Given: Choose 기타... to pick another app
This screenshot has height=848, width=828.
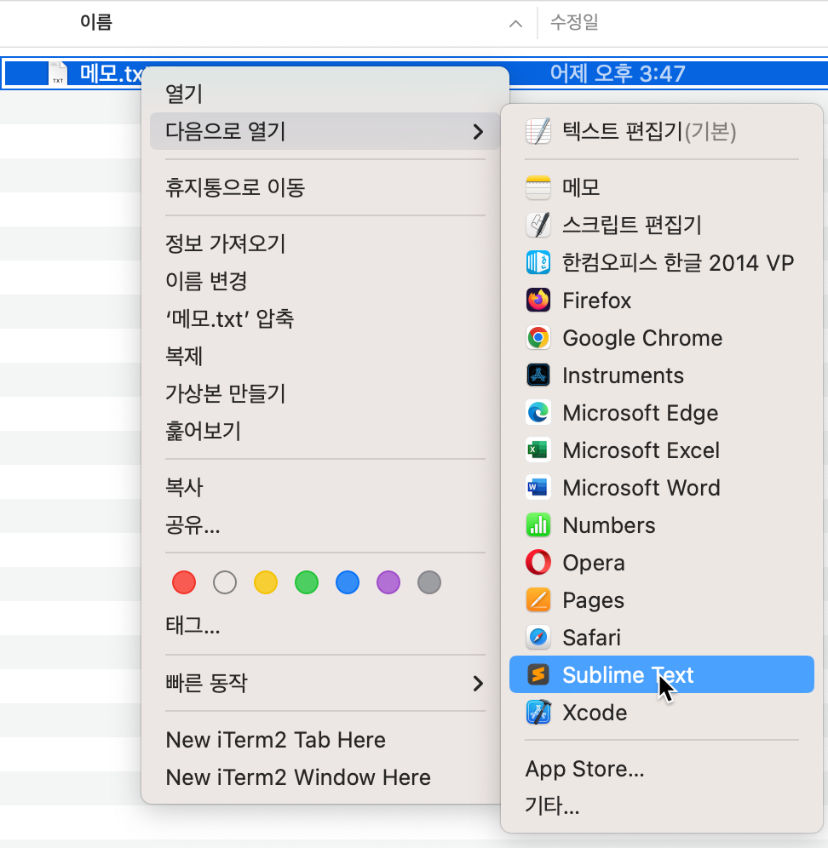Looking at the screenshot, I should point(662,806).
